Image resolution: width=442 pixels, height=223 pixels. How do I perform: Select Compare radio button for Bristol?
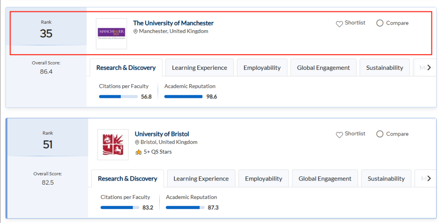(380, 134)
